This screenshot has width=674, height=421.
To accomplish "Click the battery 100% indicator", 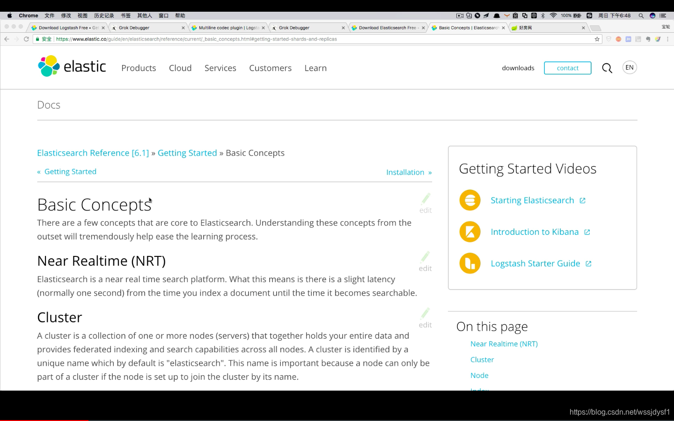I will [x=571, y=15].
